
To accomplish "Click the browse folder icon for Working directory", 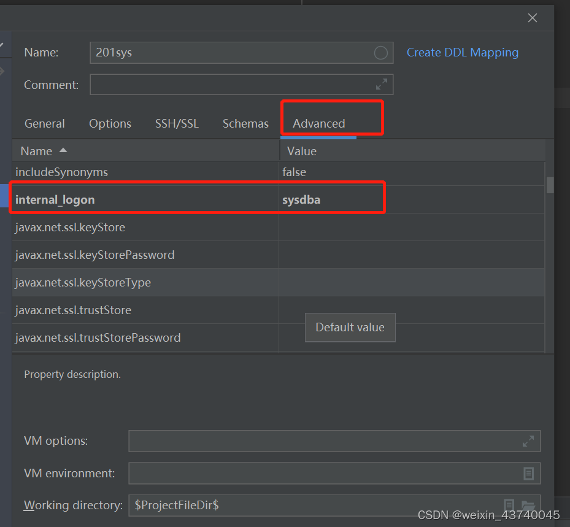I will pyautogui.click(x=528, y=505).
